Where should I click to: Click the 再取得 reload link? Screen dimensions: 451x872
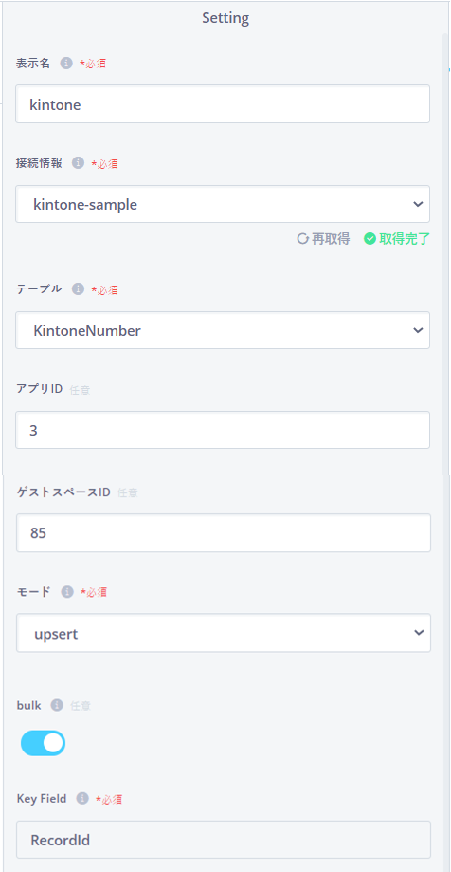click(x=323, y=239)
